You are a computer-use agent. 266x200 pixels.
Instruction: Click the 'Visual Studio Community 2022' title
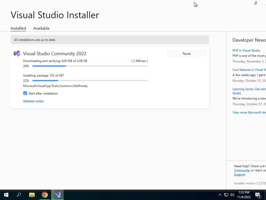(55, 53)
